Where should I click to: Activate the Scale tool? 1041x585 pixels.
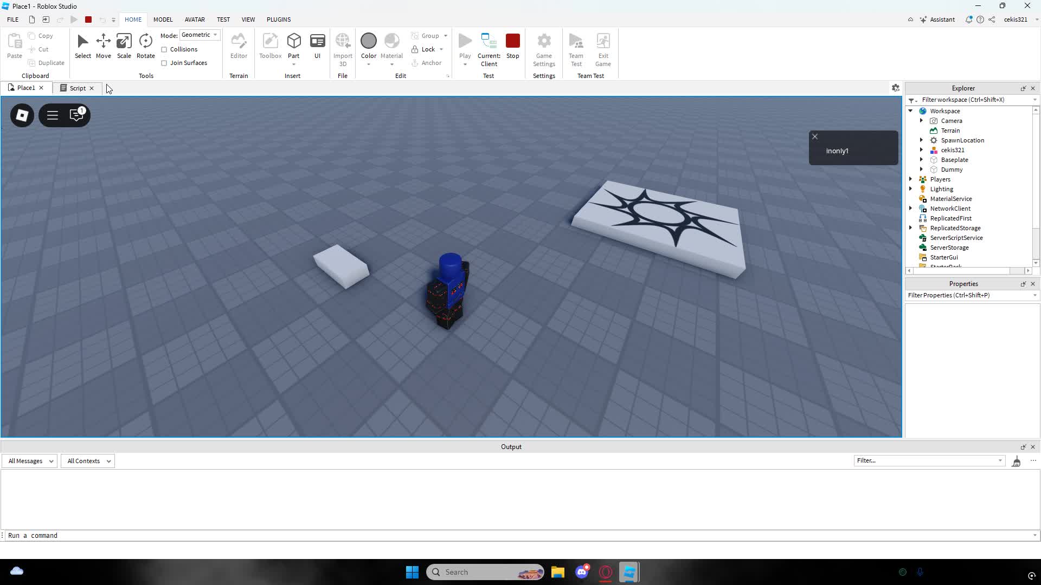coord(124,46)
